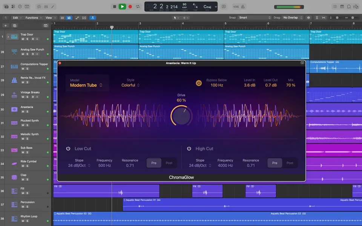
Task: Open the List Editors panel icon
Action: [335, 6]
